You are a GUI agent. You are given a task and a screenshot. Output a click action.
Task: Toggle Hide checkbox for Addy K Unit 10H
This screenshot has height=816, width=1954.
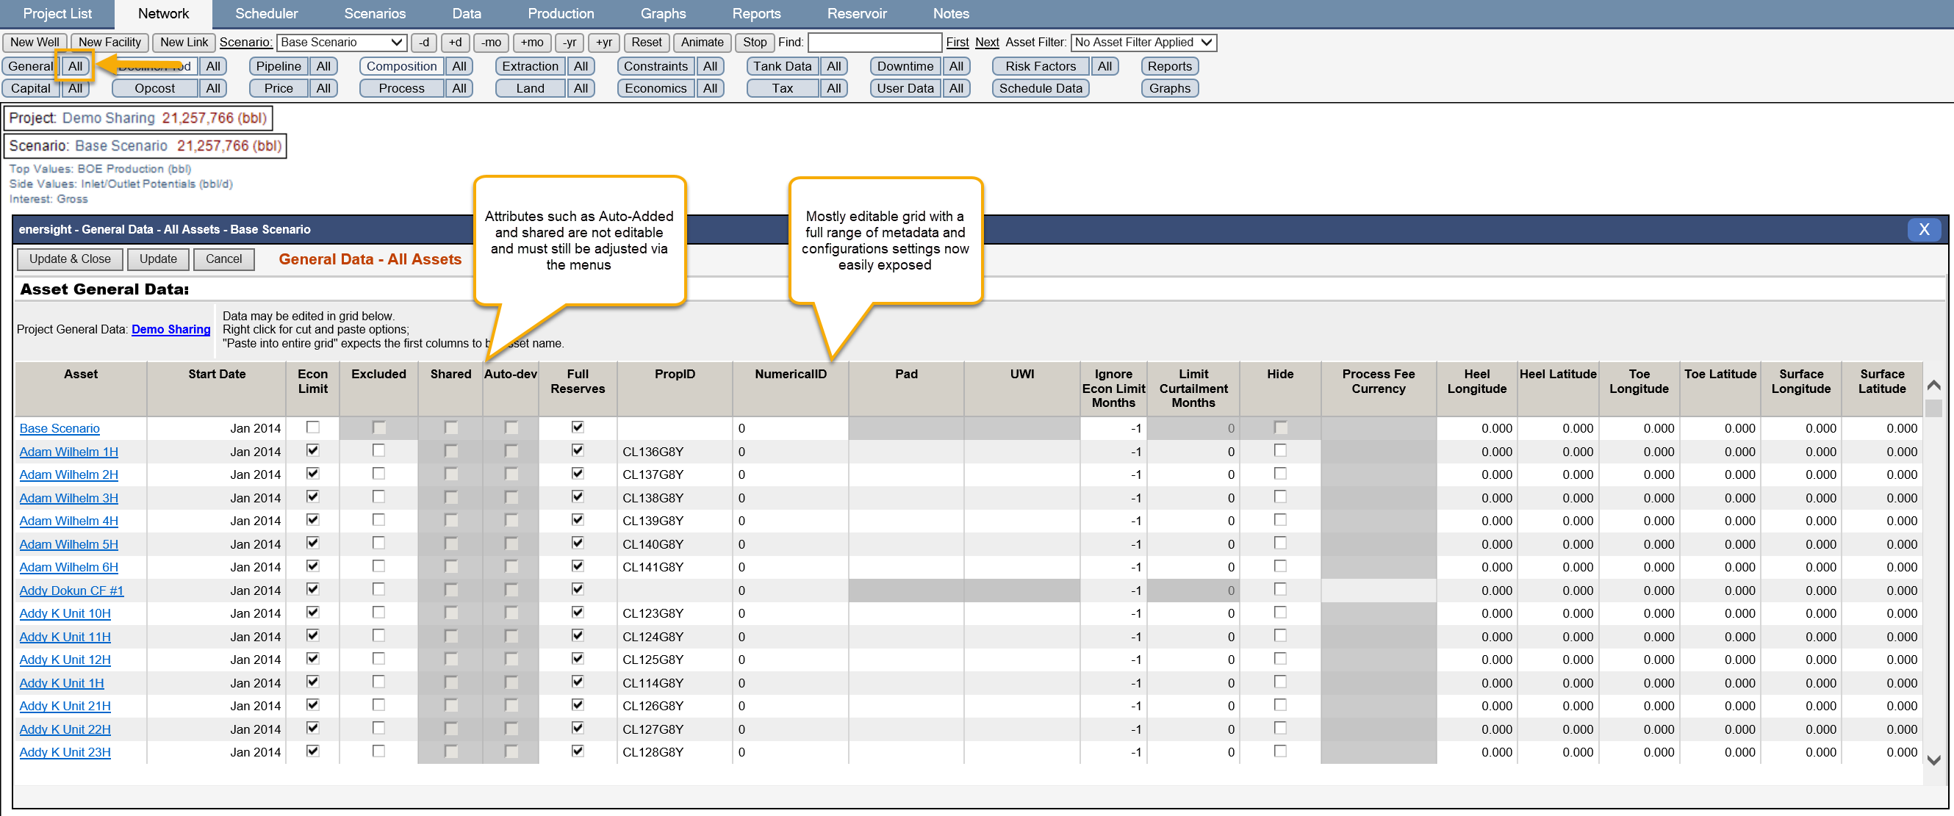coord(1279,613)
